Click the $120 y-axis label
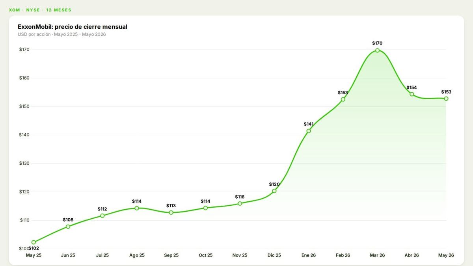This screenshot has width=473, height=266. tap(24, 192)
